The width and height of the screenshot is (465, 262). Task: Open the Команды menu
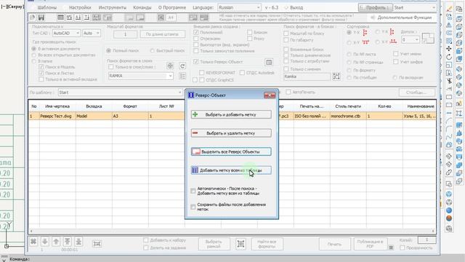click(x=142, y=7)
